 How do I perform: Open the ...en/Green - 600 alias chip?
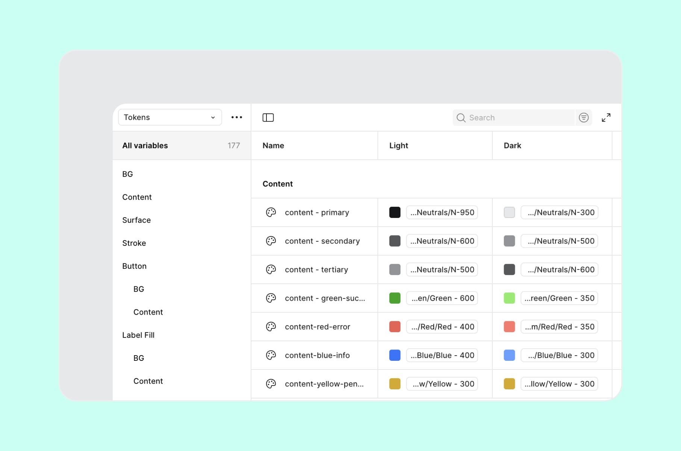point(442,298)
